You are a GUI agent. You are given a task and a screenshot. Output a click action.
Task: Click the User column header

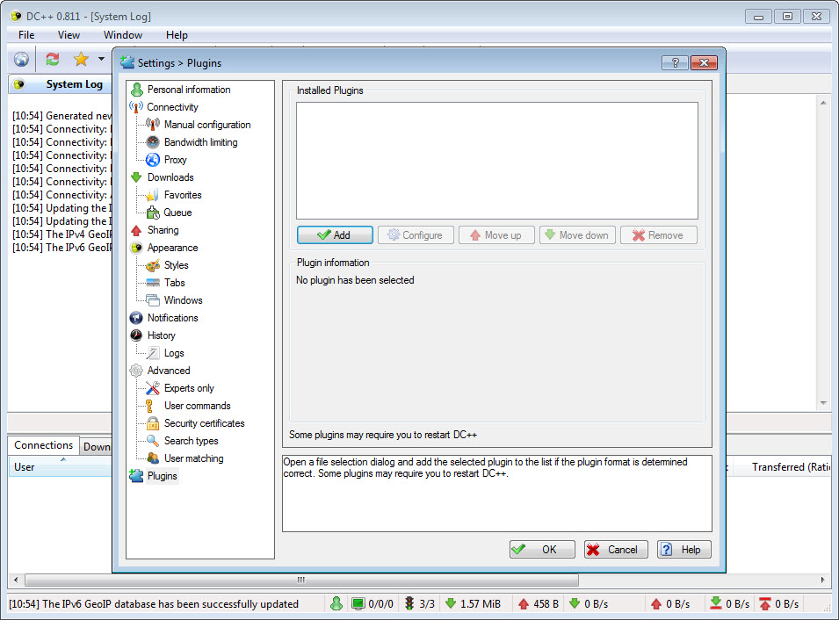click(x=60, y=467)
